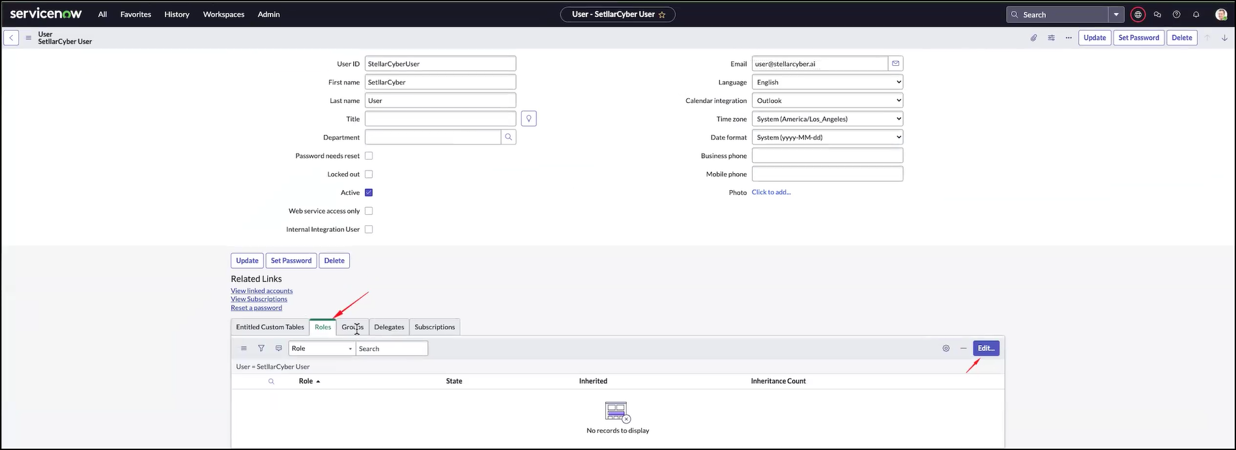Click the email envelope icon beside Email
This screenshot has height=450, width=1236.
(x=895, y=64)
